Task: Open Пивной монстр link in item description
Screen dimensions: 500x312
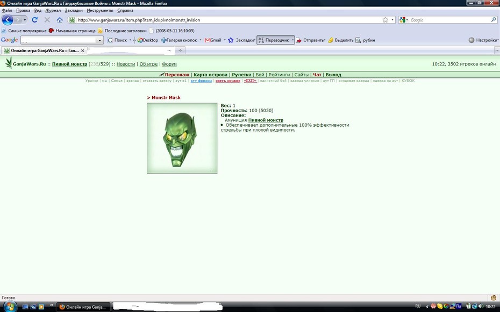Action: [x=266, y=120]
